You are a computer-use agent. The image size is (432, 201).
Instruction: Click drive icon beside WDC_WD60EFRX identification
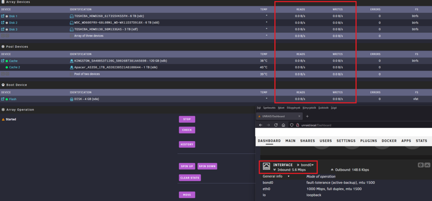click(72, 23)
